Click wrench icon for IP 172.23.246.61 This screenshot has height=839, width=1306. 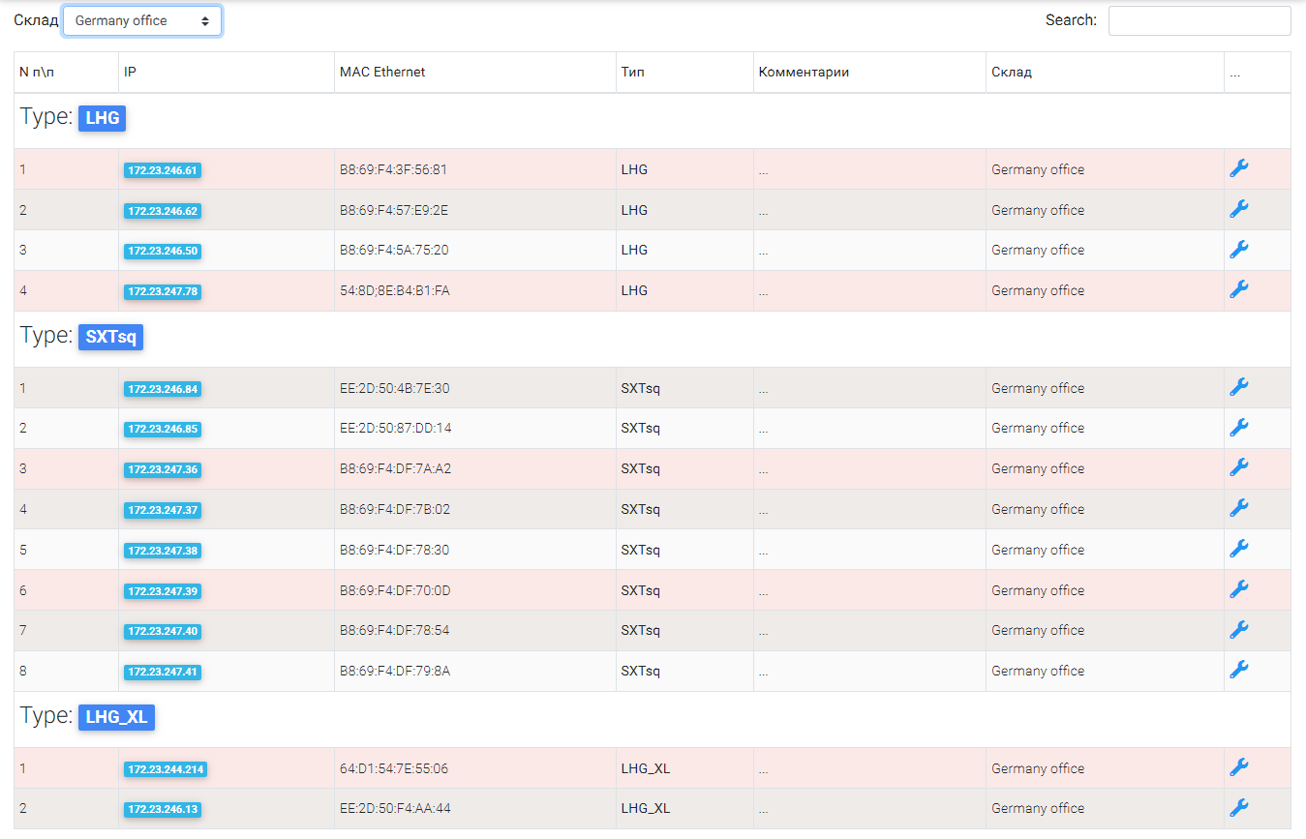[1238, 169]
